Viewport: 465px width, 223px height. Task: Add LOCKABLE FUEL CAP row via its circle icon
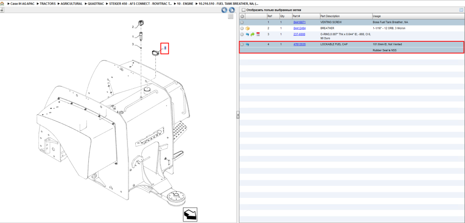click(x=242, y=45)
